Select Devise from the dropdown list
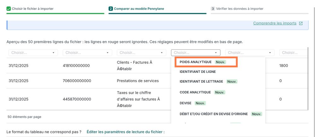 click(x=186, y=103)
